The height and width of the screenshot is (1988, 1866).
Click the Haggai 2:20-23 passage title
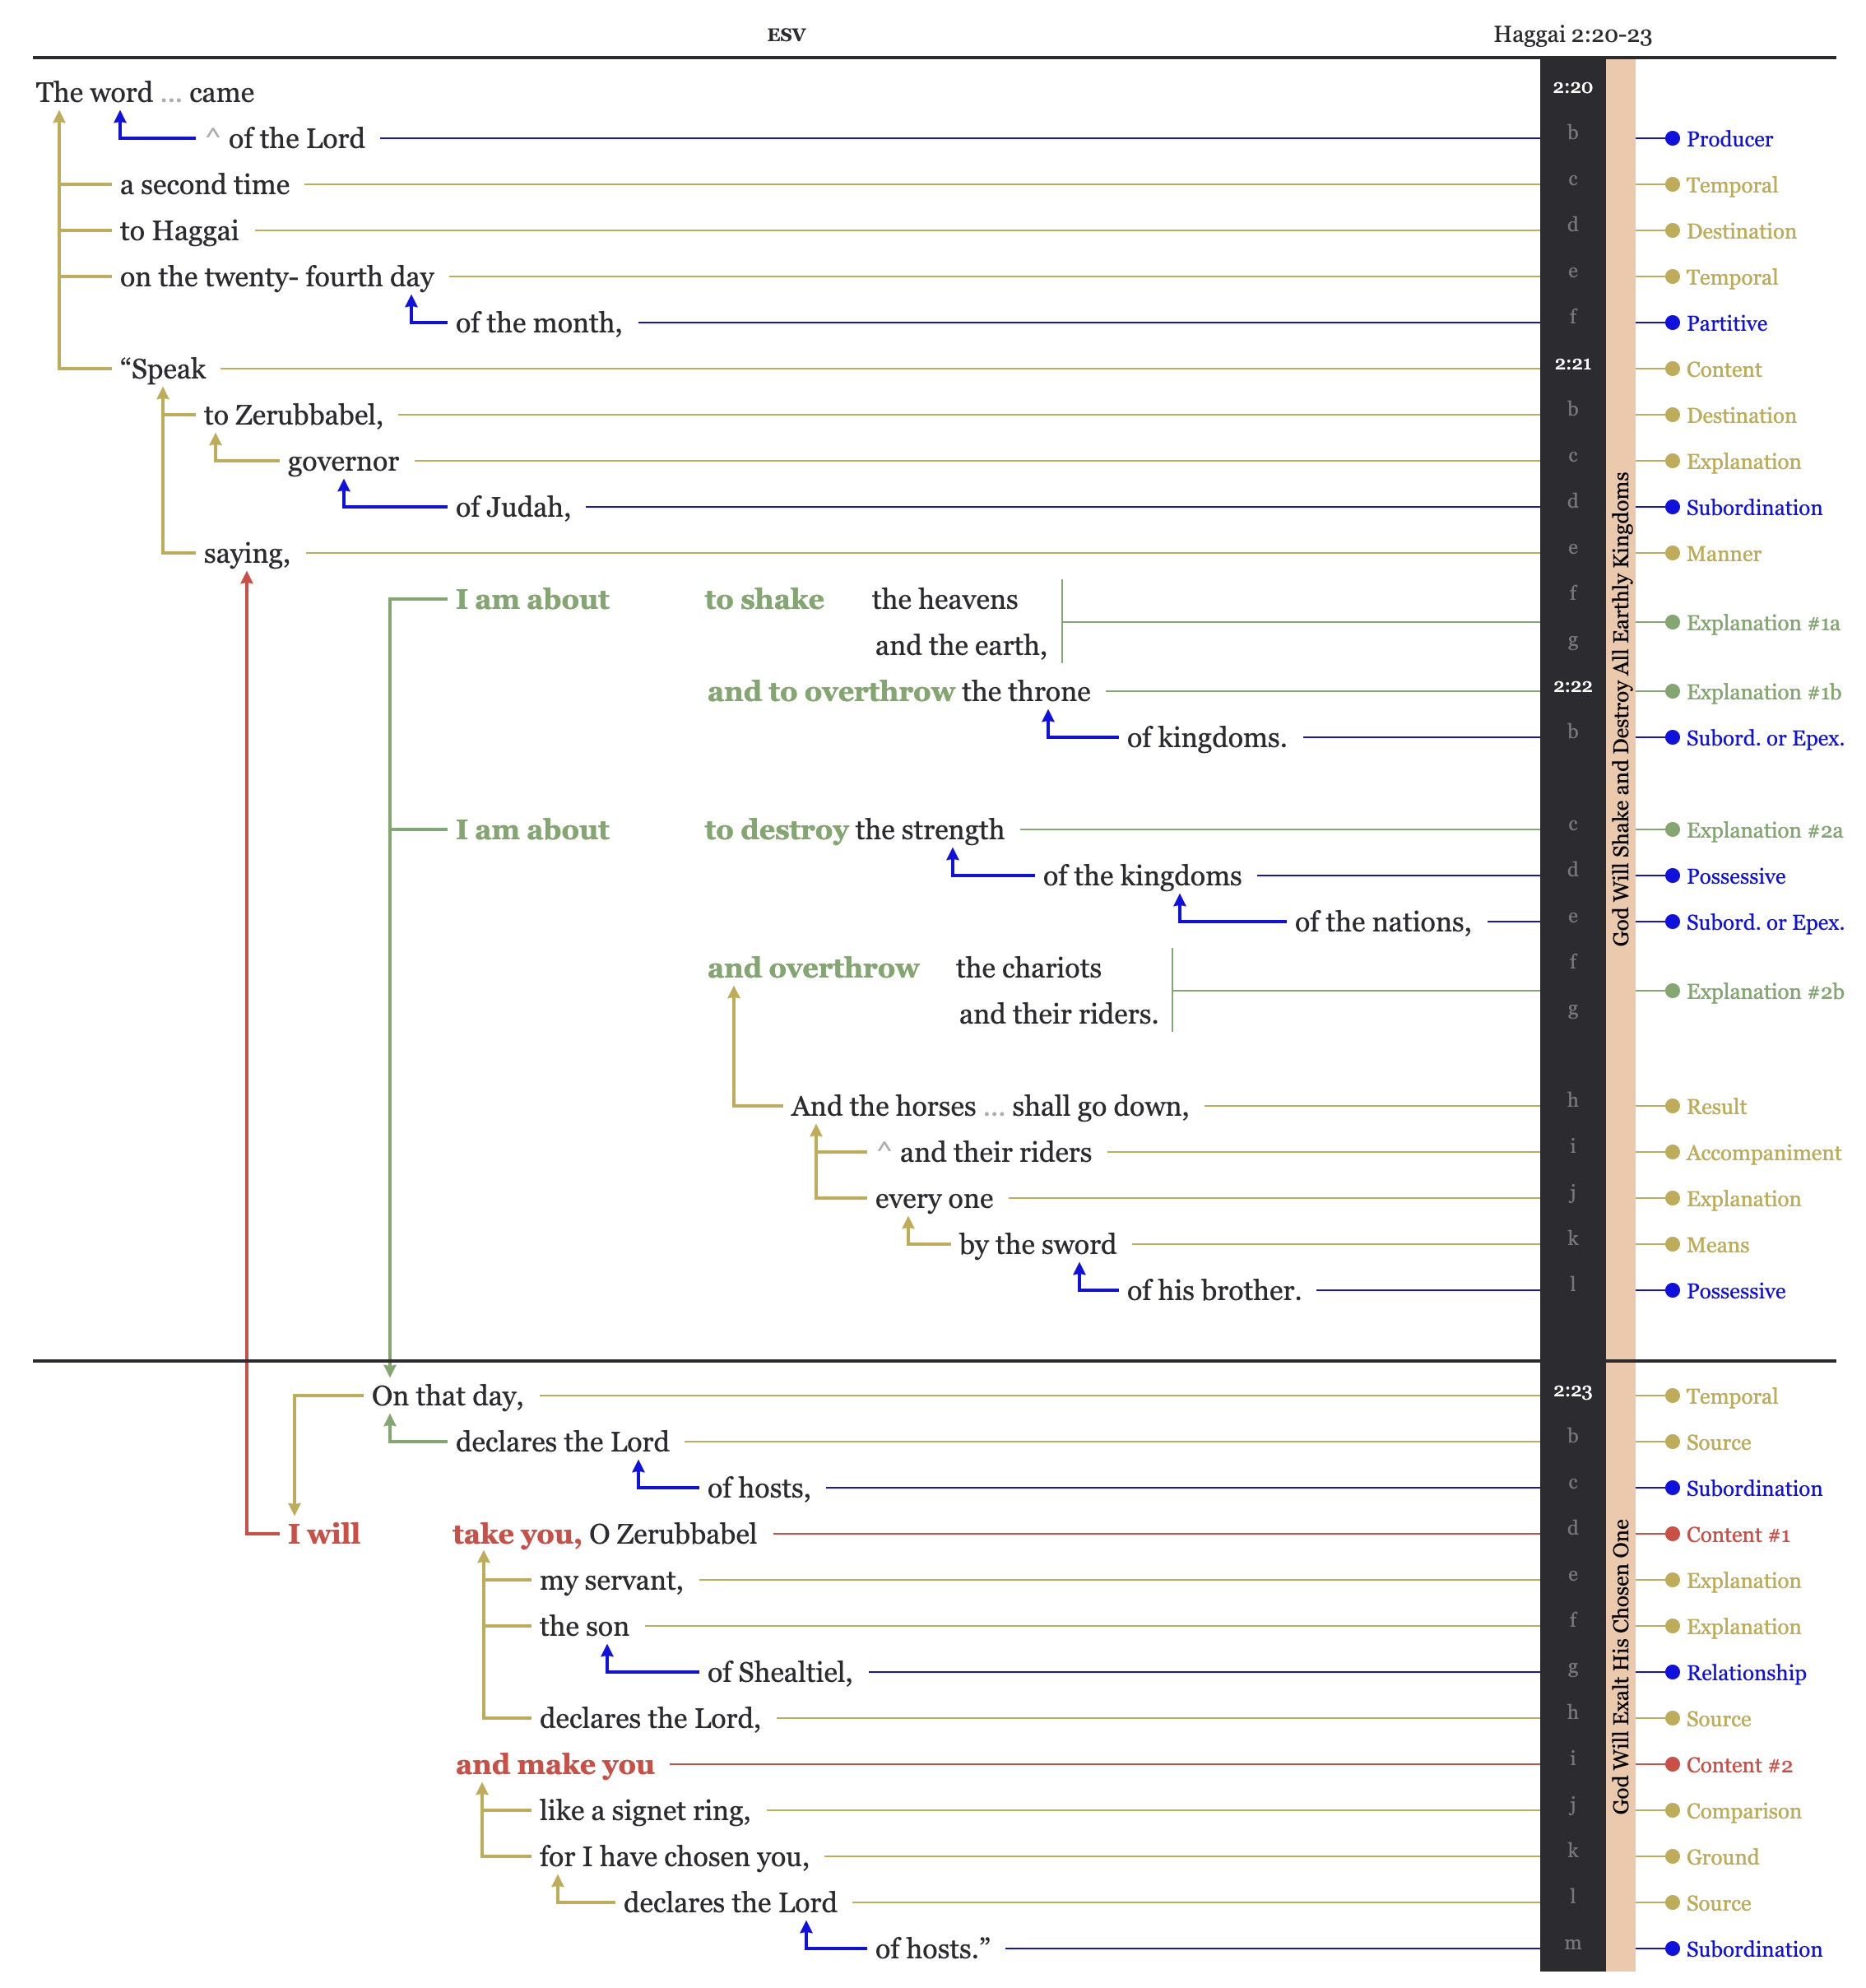pos(1572,35)
